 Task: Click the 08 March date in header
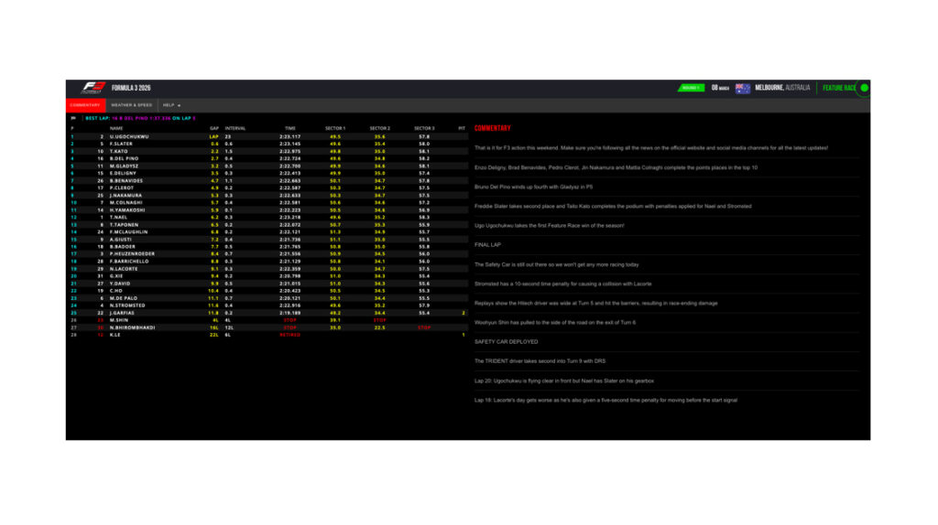tap(720, 88)
